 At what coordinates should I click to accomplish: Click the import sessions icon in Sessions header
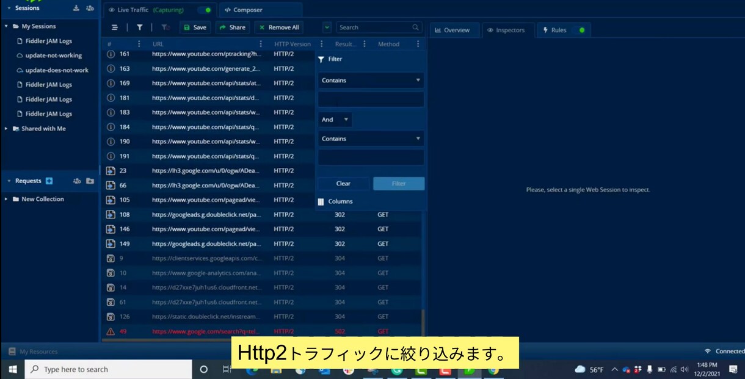(x=76, y=8)
